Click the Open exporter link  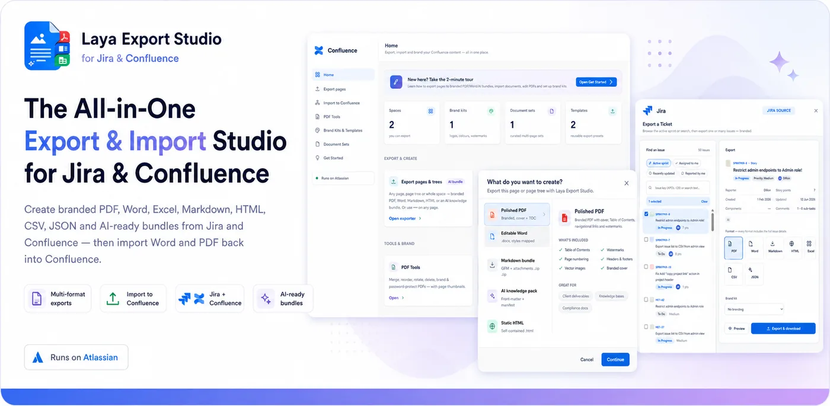tap(405, 219)
